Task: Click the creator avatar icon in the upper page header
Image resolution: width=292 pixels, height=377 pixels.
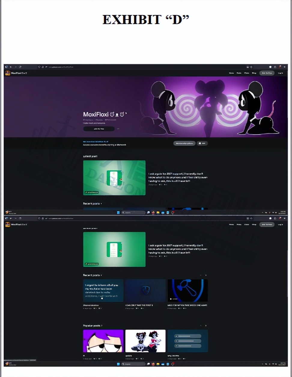Action: coord(8,73)
